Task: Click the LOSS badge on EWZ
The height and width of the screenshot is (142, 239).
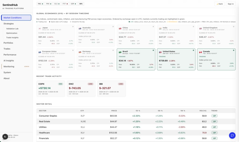Action: coord(90,84)
